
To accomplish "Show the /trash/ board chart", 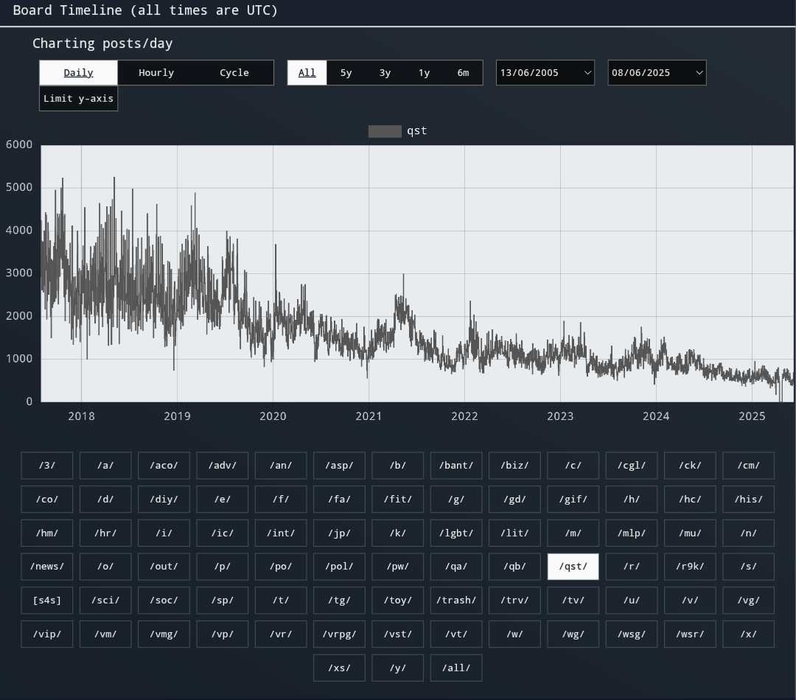I will tap(456, 601).
